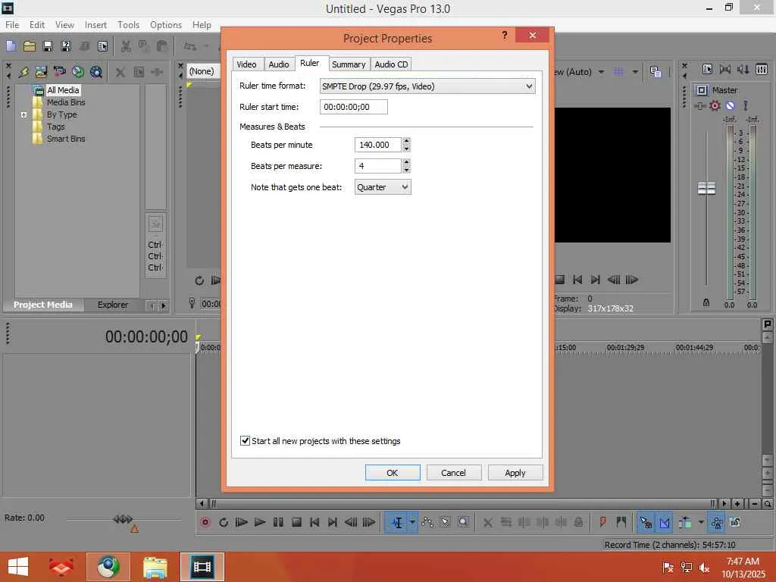This screenshot has height=582, width=776.
Task: Click the Get Media from Web globe icon
Action: 78,72
